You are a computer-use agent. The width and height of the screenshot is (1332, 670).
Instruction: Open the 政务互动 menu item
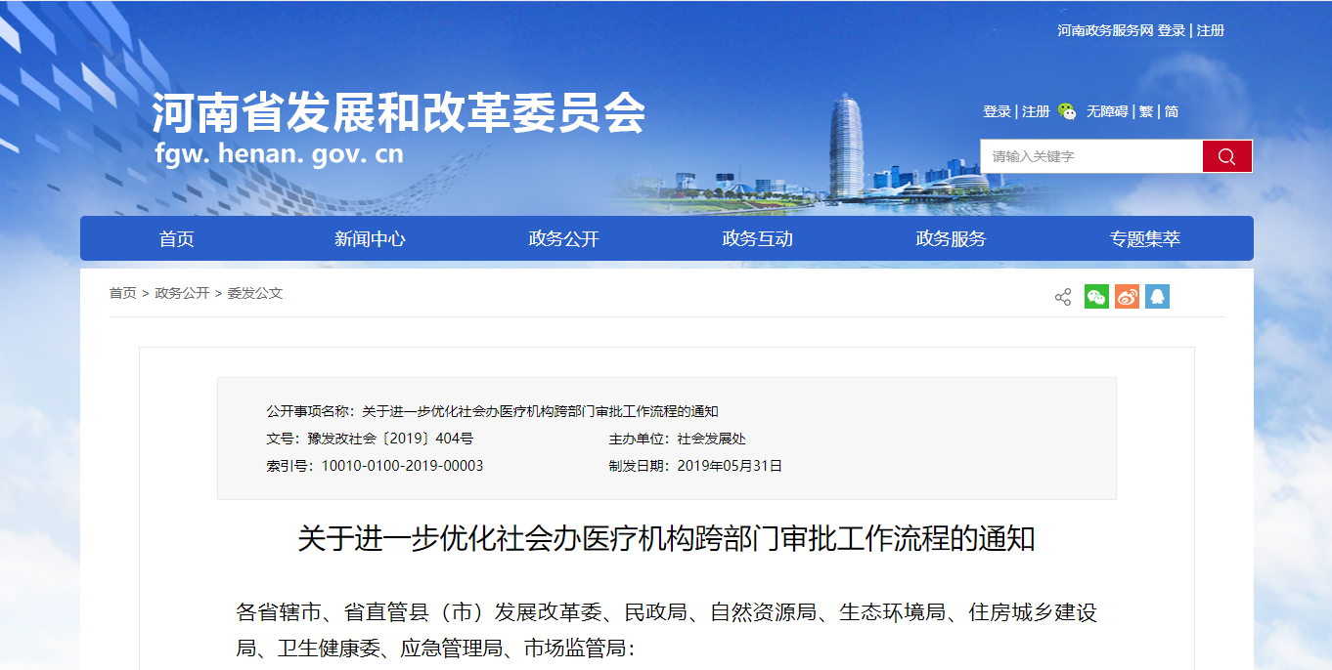[757, 239]
